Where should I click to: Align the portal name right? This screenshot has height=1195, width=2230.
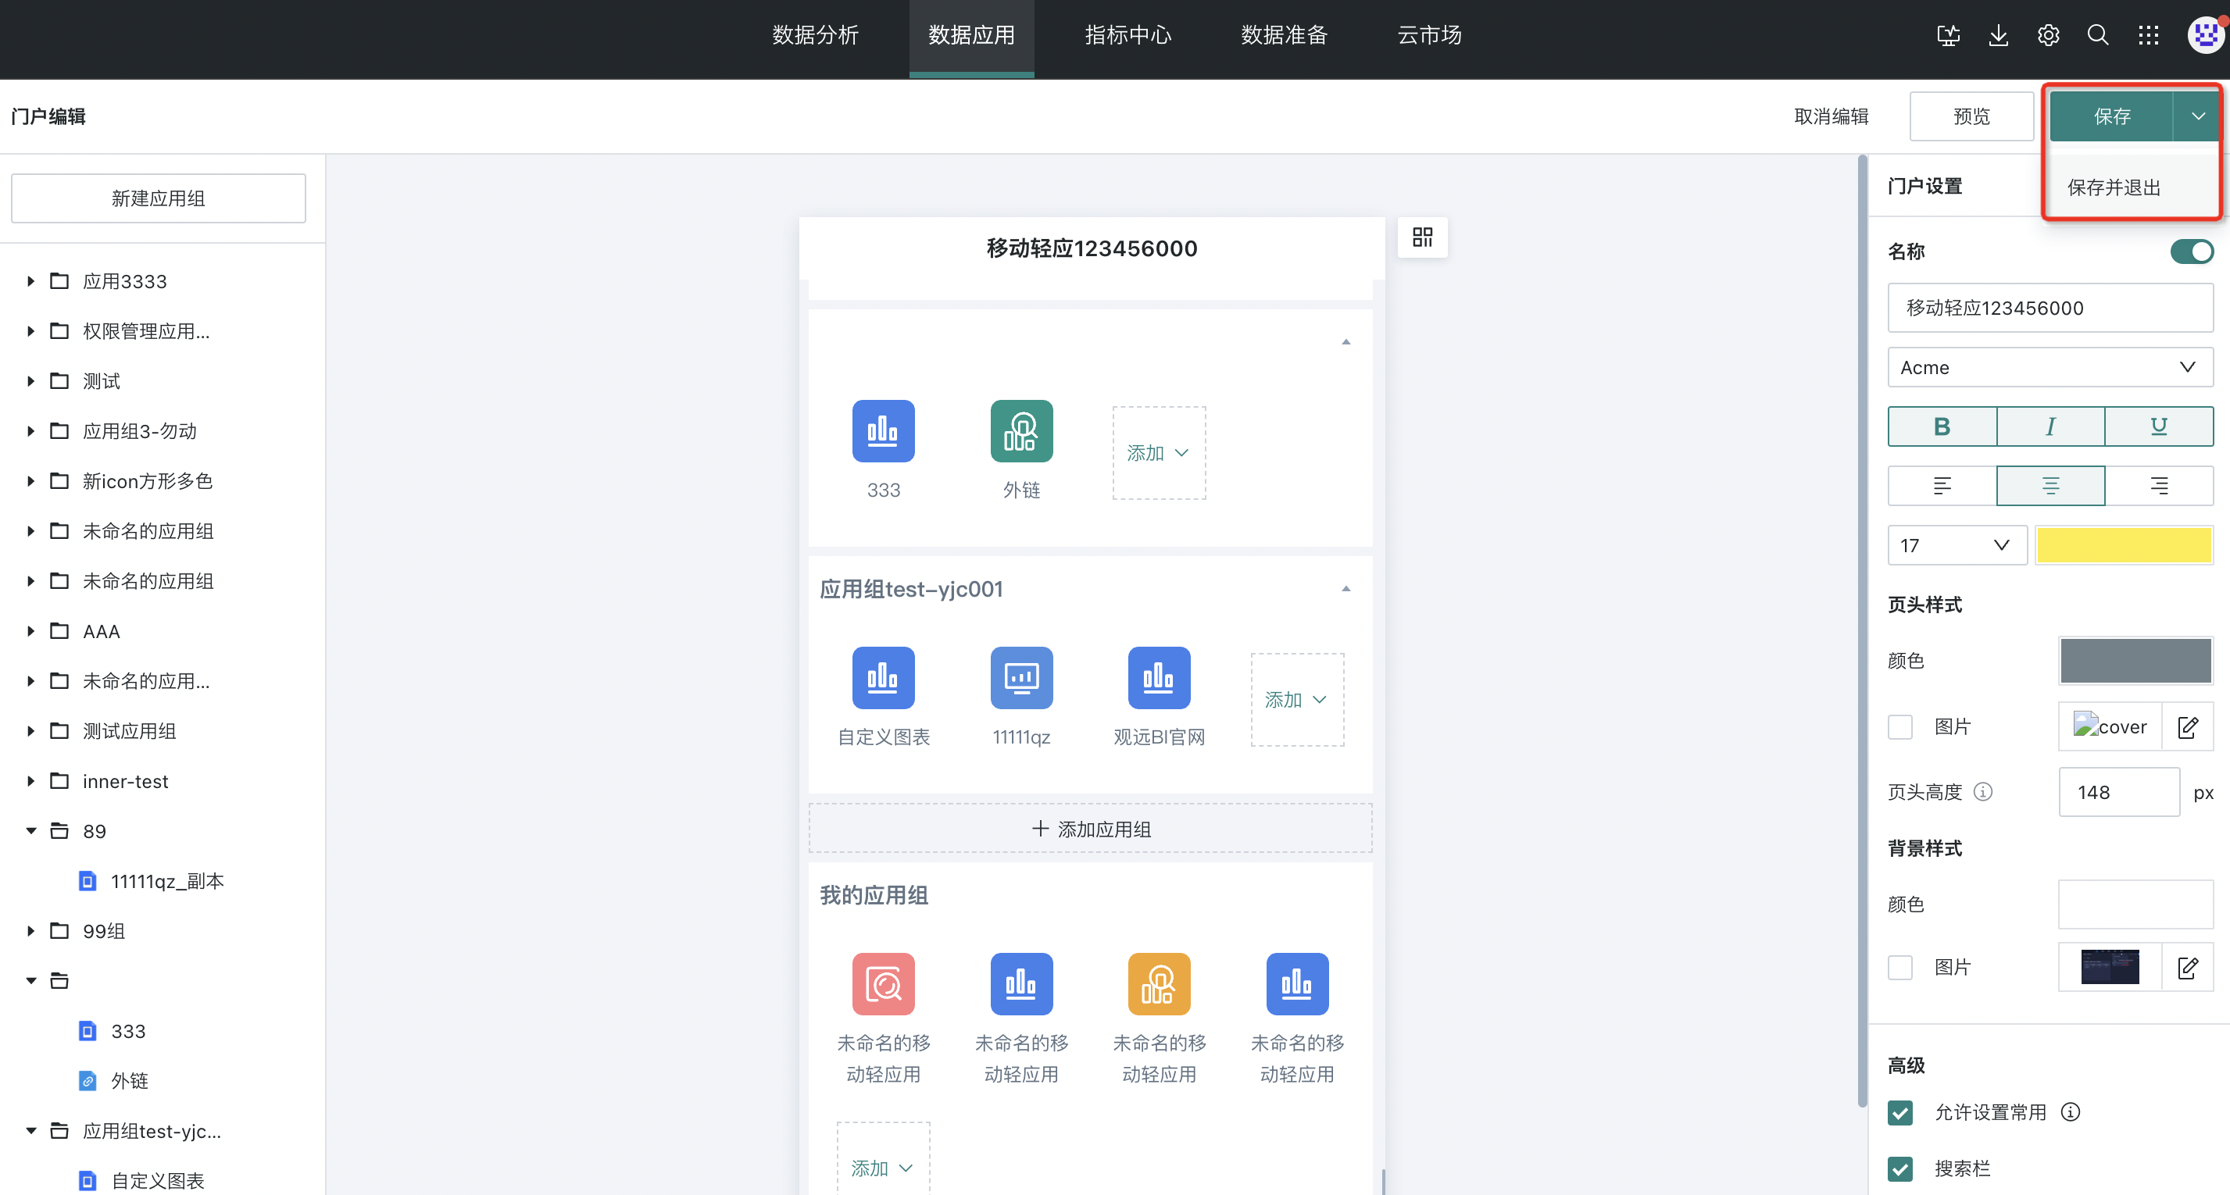coord(2159,486)
